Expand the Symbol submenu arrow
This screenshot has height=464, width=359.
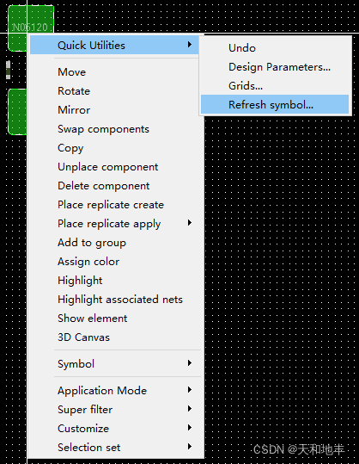pos(190,363)
